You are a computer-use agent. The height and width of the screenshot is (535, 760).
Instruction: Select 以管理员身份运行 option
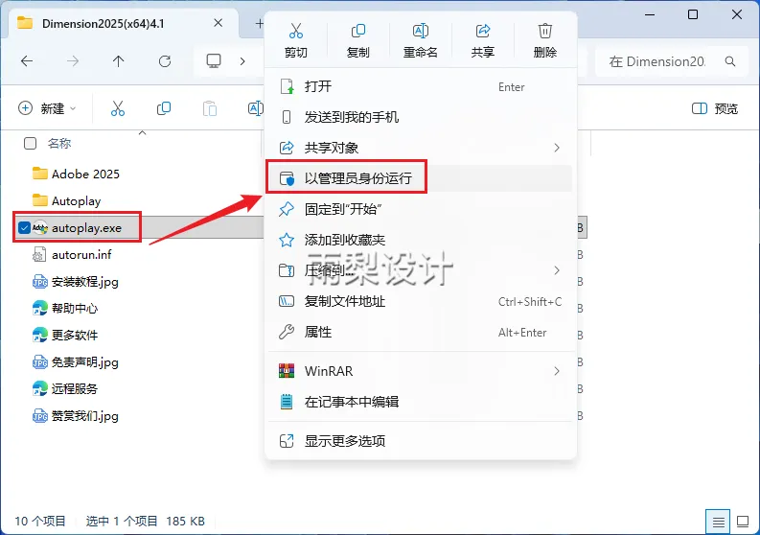(421, 178)
